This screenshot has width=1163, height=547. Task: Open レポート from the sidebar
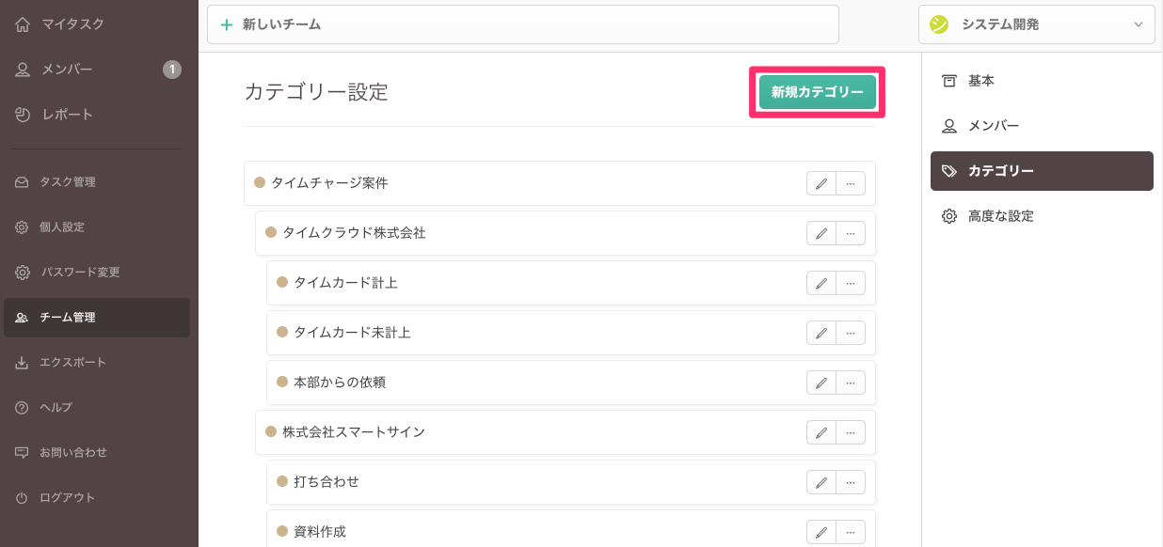click(67, 115)
